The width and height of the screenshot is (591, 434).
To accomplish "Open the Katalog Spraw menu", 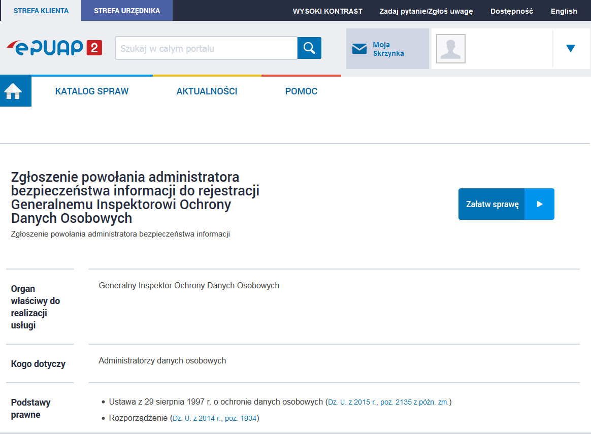I will tap(91, 91).
